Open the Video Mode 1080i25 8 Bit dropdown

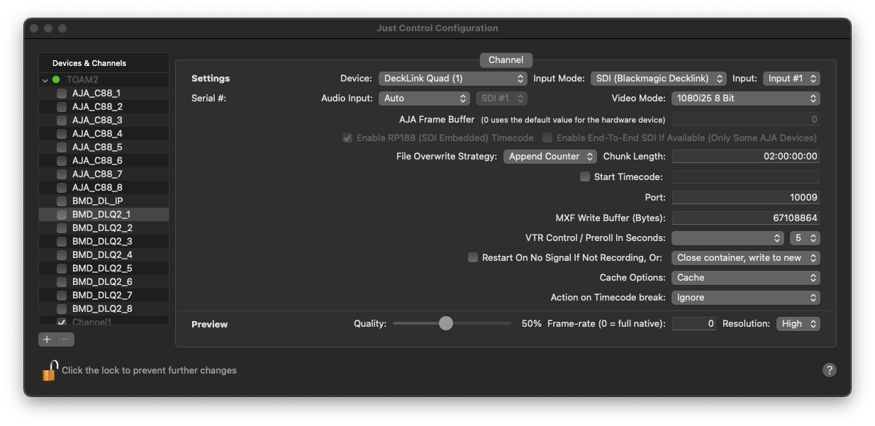click(x=746, y=99)
